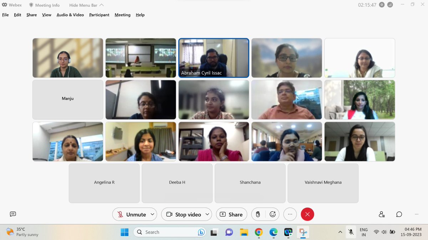
Task: Select video tile with woman wearing headphones
Action: [x=68, y=58]
